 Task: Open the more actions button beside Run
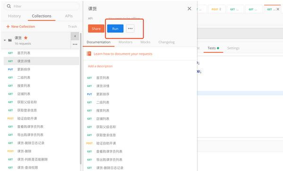click(130, 28)
